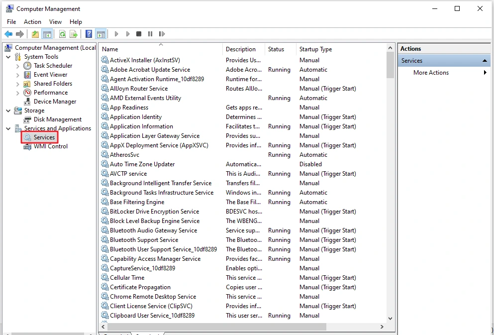Screen dimensions: 494x335
Task: Click the Restart Service toolbar icon
Action: point(162,34)
